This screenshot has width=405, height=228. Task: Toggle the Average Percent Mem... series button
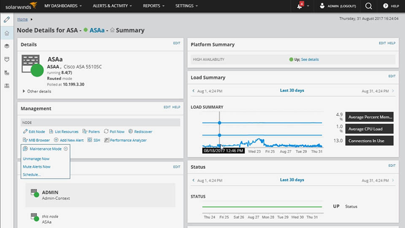pos(370,117)
